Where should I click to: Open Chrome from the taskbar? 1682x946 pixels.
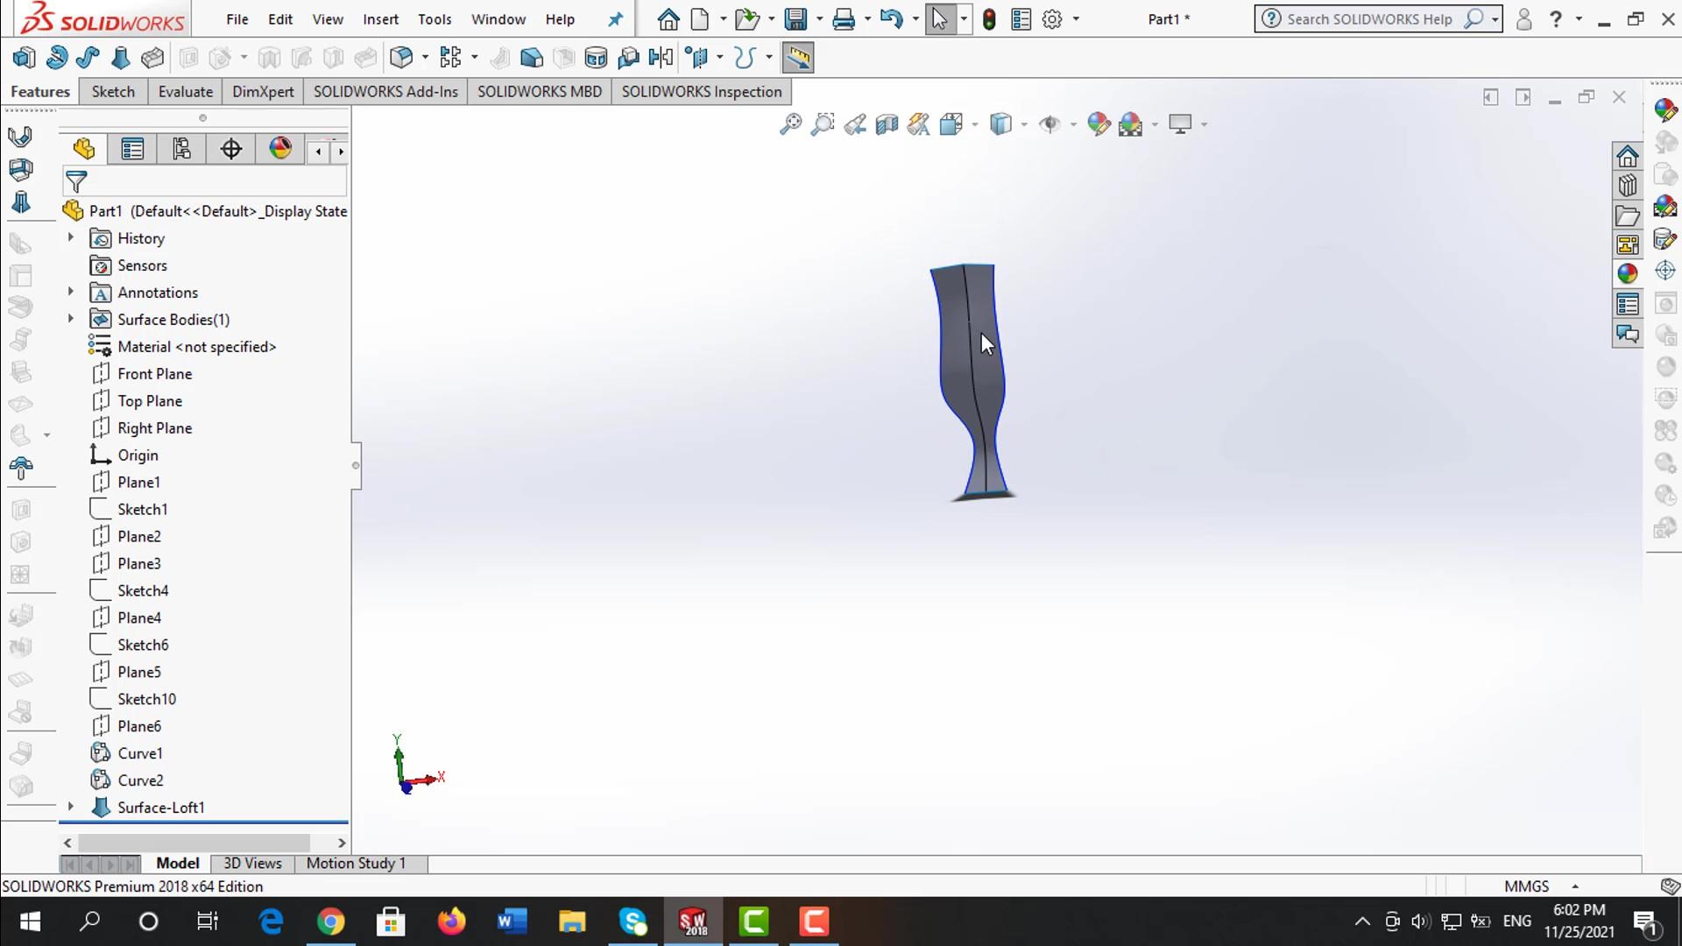point(330,921)
